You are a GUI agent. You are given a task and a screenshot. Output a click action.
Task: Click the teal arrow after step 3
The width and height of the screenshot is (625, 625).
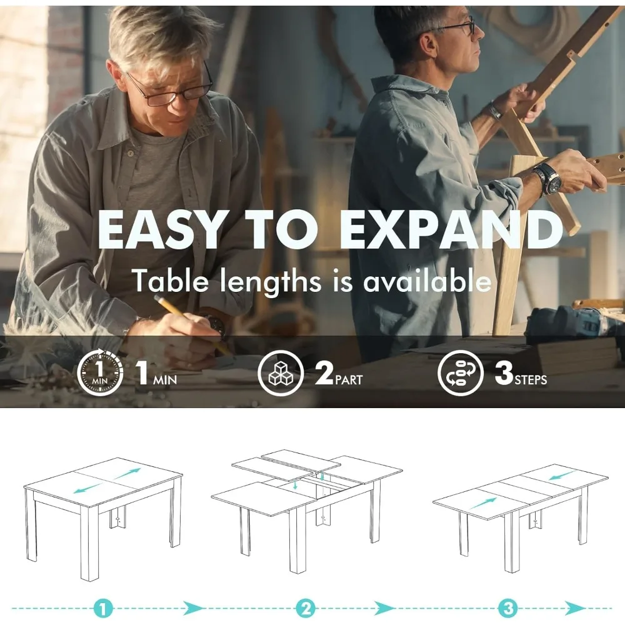click(x=575, y=608)
